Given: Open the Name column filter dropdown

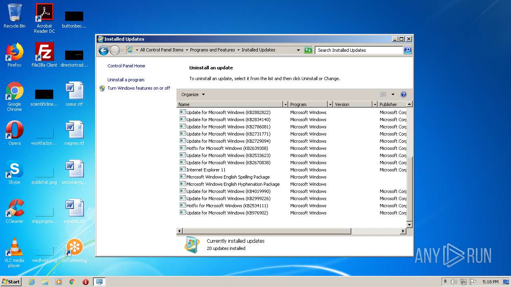Looking at the screenshot, I should click(x=285, y=104).
